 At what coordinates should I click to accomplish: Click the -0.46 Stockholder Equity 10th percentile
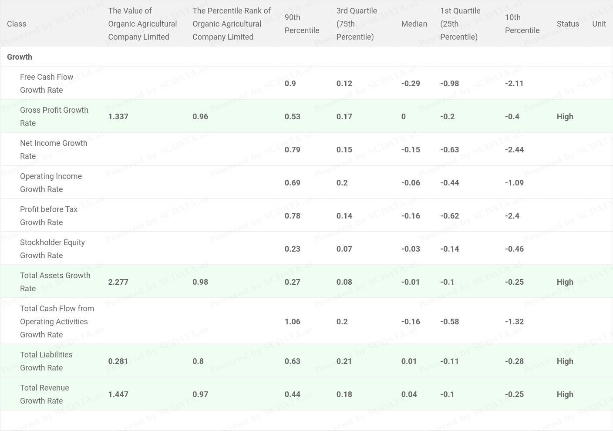pos(514,249)
